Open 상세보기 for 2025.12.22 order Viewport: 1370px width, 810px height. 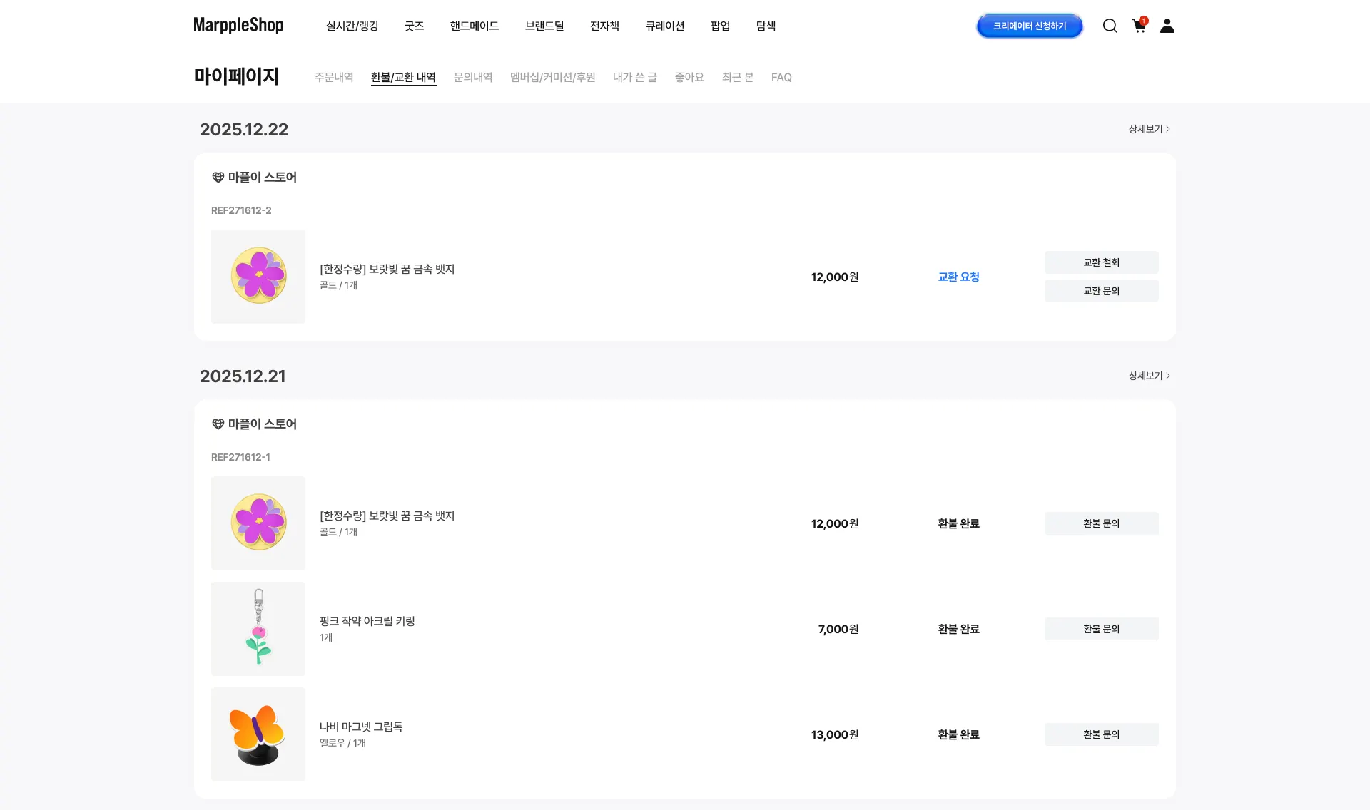pos(1149,129)
